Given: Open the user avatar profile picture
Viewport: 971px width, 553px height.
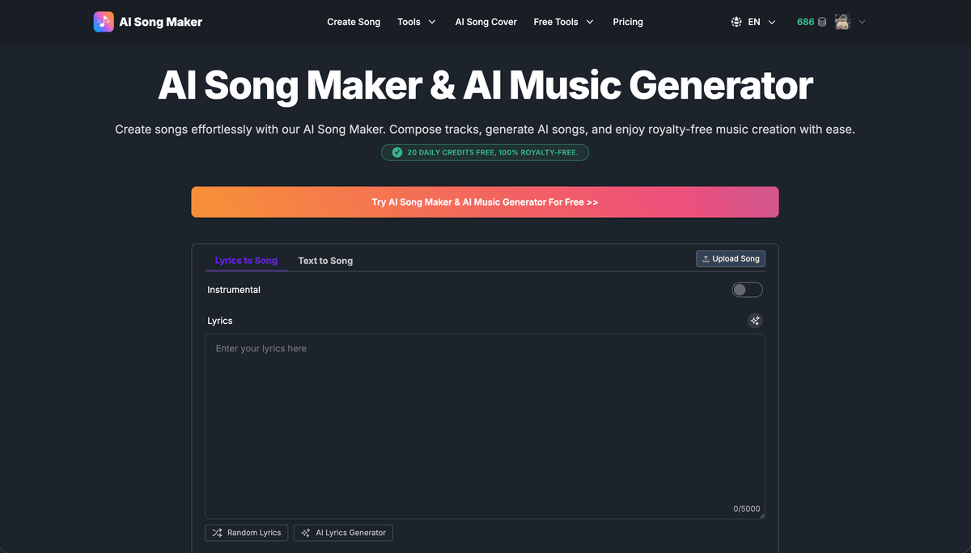Looking at the screenshot, I should click(x=842, y=22).
